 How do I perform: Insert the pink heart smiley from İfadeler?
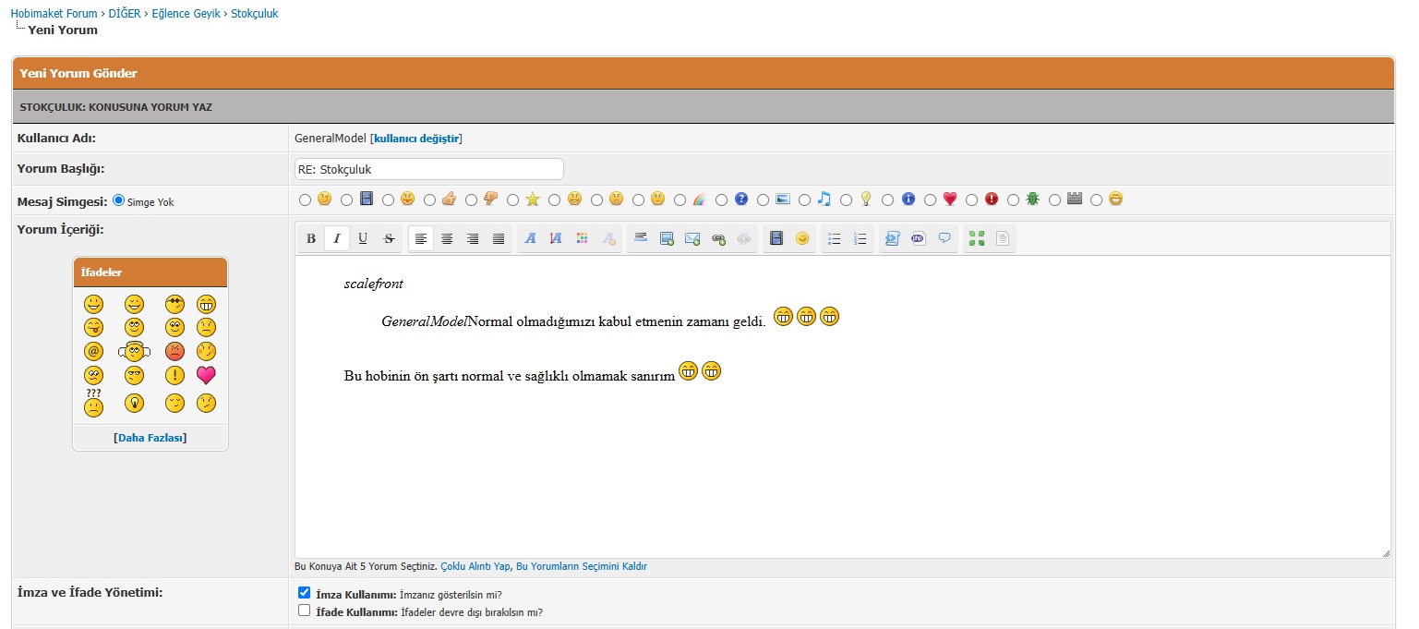(206, 375)
